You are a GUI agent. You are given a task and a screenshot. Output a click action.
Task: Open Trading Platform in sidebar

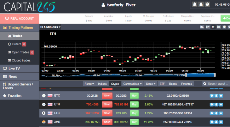[x=19, y=28]
